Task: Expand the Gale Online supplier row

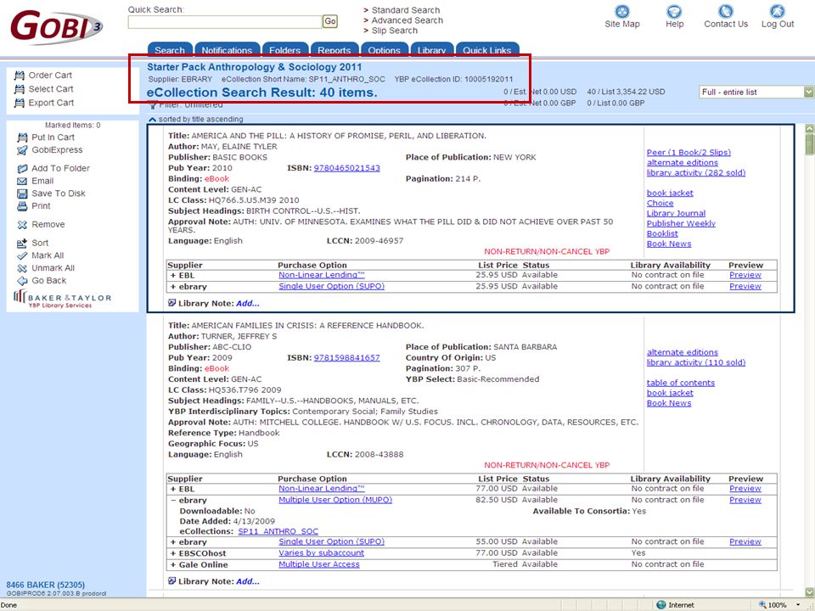Action: point(173,565)
